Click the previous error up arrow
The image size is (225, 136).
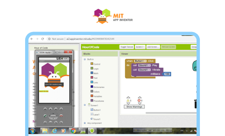tap(140, 97)
